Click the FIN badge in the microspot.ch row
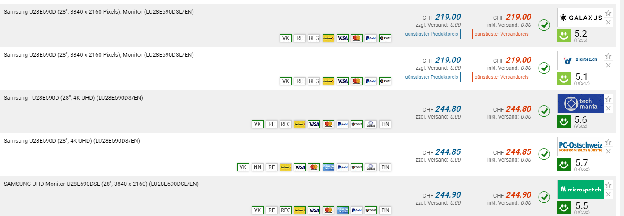This screenshot has height=216, width=624. coord(385,210)
